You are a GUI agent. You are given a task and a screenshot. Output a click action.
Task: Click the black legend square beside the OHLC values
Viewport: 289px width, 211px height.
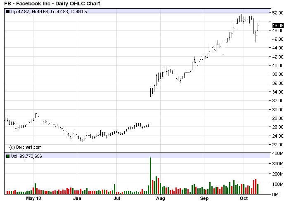pyautogui.click(x=8, y=12)
